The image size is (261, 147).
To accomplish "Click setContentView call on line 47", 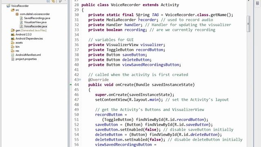I will [x=111, y=100].
